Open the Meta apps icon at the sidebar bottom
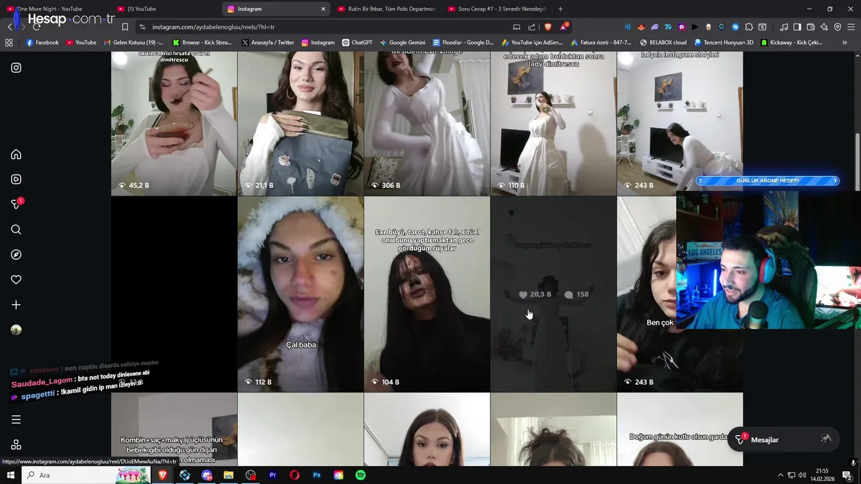The image size is (861, 484). coord(16,445)
